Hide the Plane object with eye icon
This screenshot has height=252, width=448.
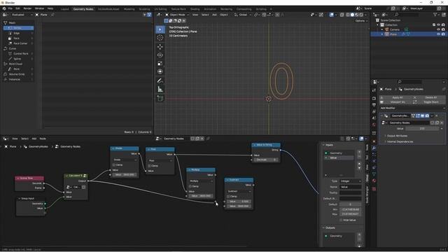click(439, 34)
